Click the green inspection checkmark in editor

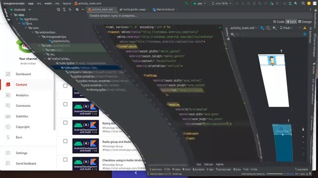click(x=220, y=27)
